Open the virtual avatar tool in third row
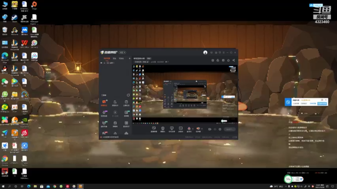Screen dimensions: 337x189 (104, 124)
